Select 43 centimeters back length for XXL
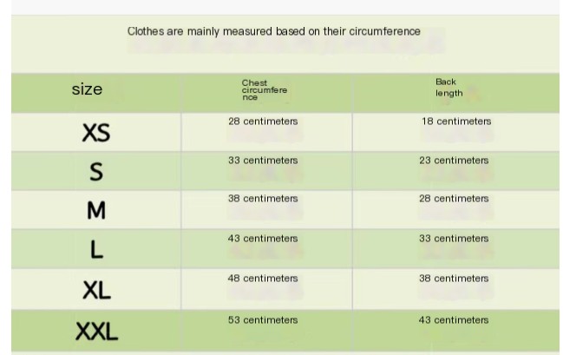 tap(454, 319)
